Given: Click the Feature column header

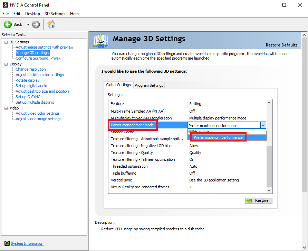Looking at the screenshot, I should point(148,104).
